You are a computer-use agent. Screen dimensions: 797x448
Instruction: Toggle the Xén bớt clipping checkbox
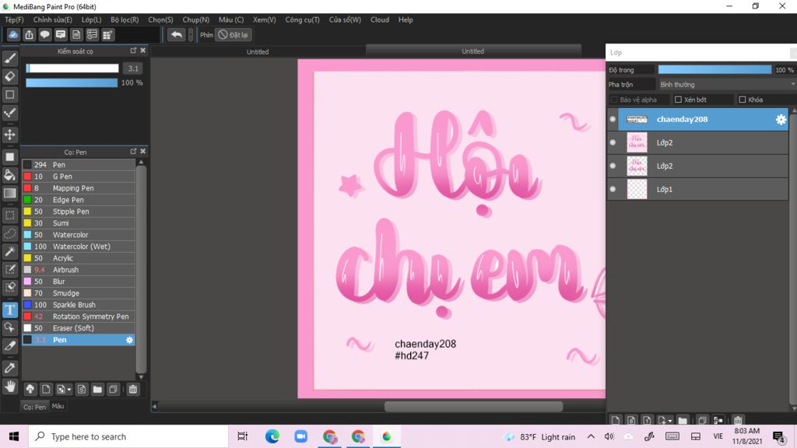[678, 100]
